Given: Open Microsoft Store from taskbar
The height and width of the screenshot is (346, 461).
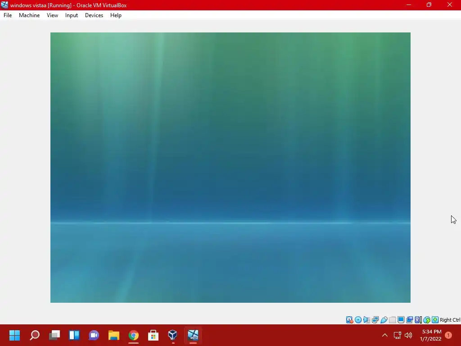Looking at the screenshot, I should click(153, 335).
